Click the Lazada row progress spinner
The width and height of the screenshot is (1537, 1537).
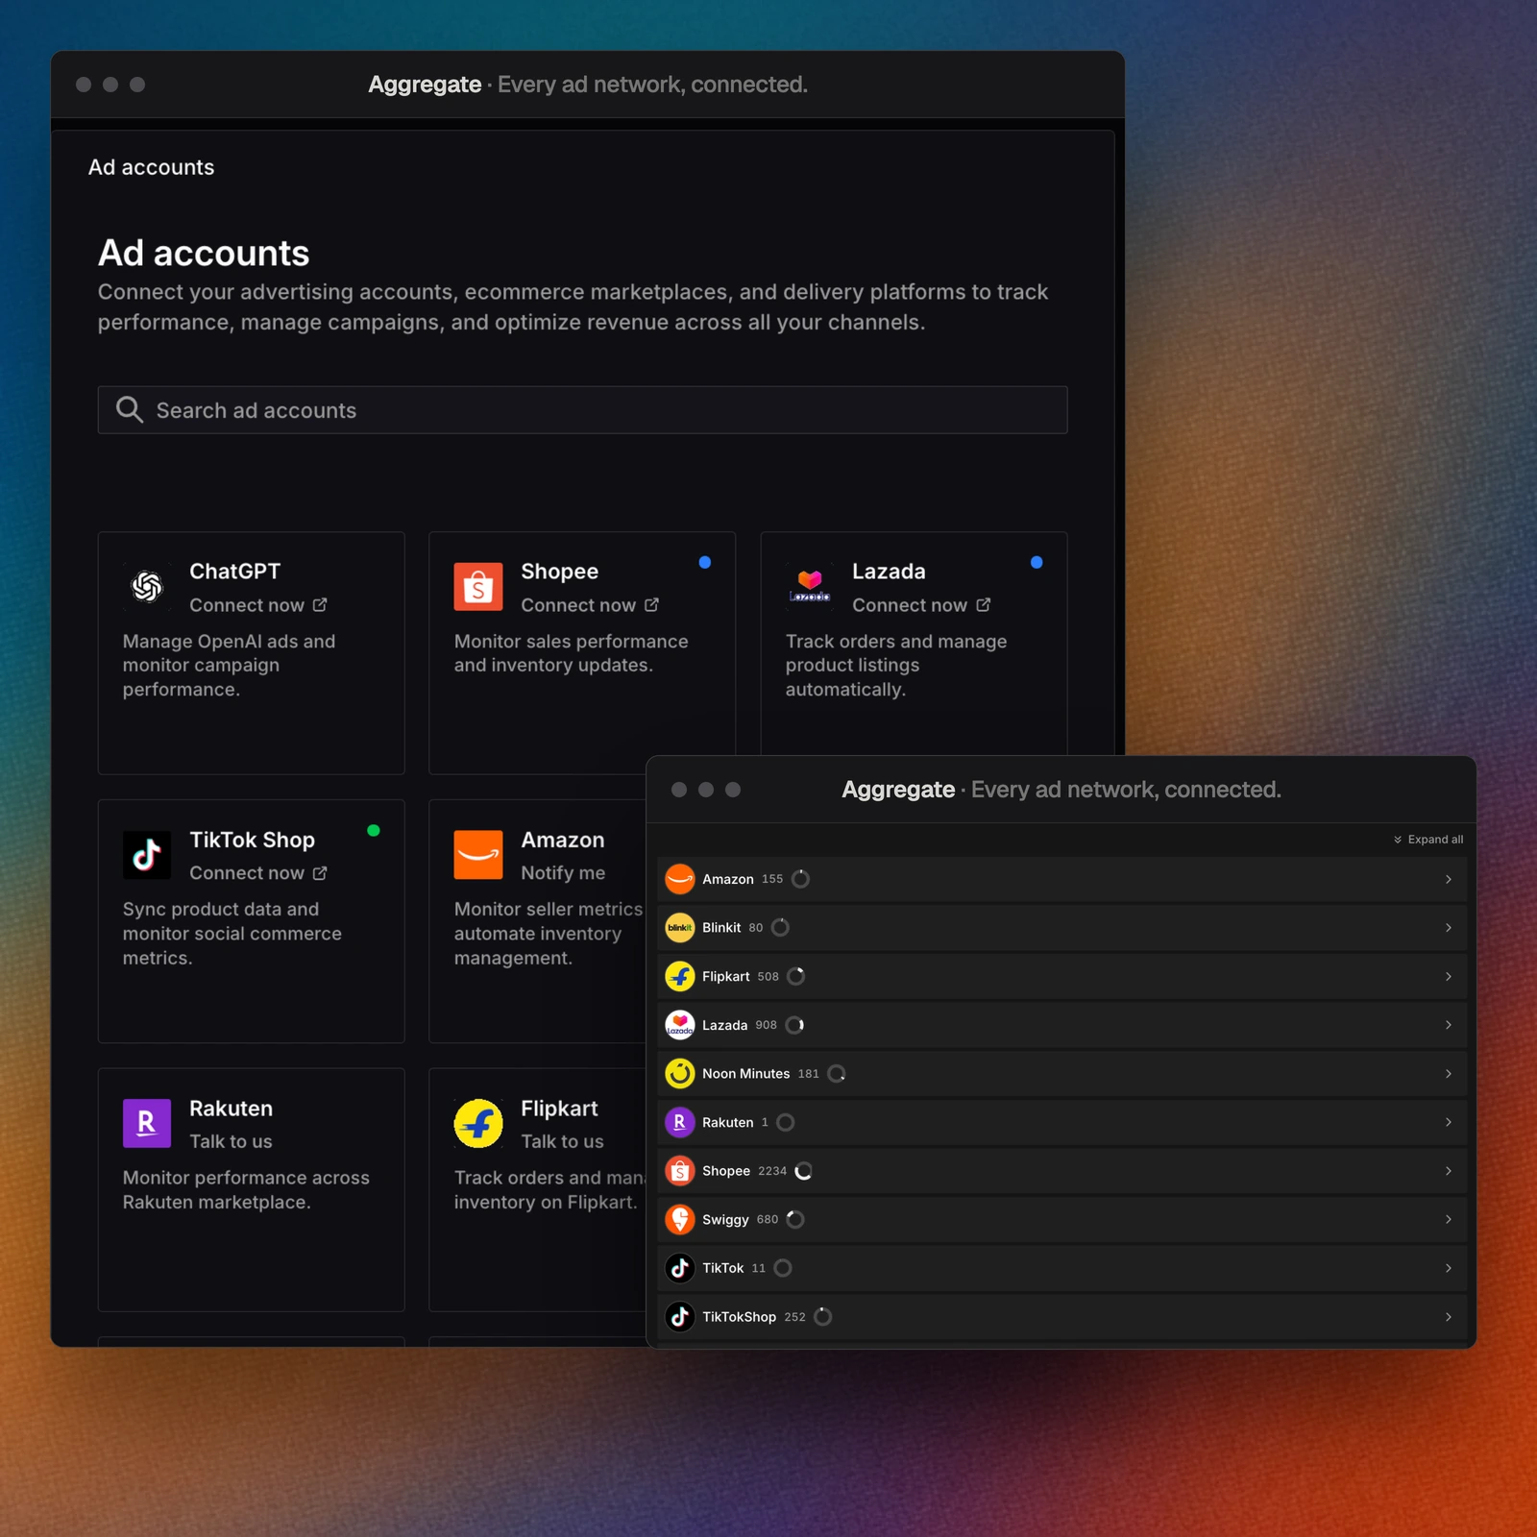(794, 1025)
